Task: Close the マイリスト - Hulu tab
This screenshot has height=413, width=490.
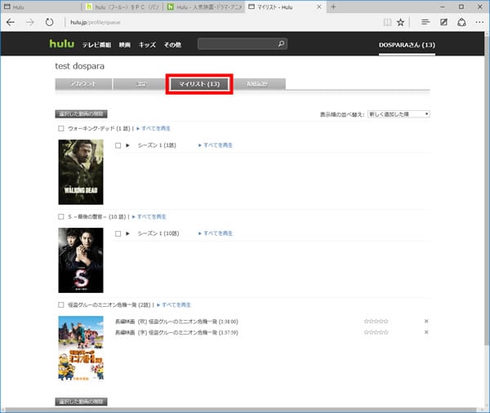Action: click(319, 7)
